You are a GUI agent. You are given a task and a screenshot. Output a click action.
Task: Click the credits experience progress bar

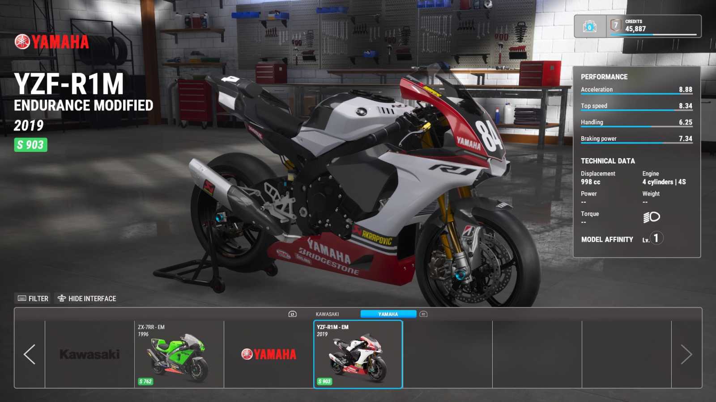[661, 34]
